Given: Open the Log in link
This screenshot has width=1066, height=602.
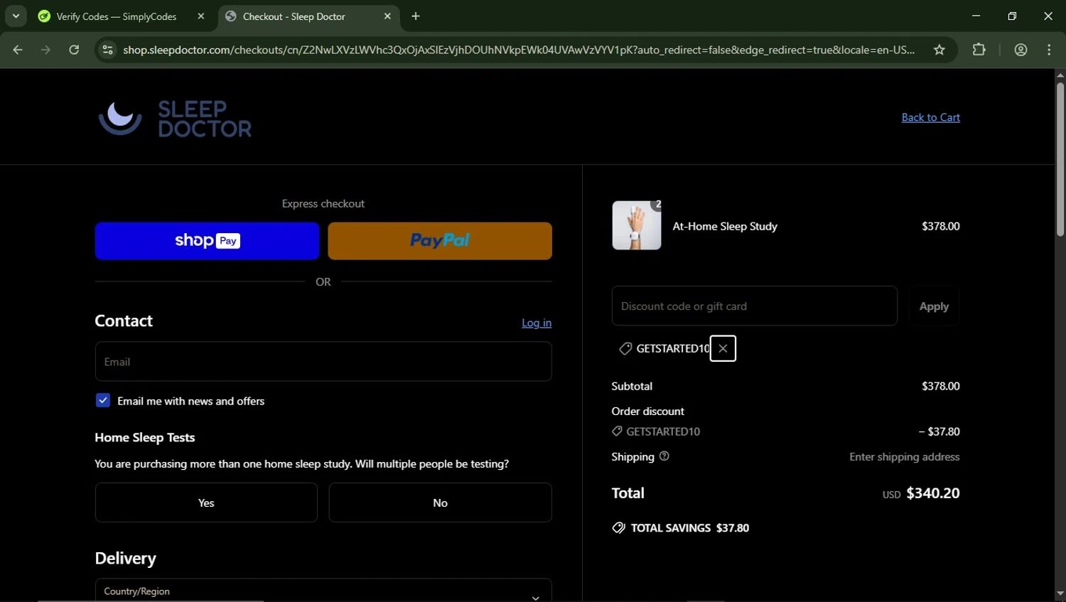Looking at the screenshot, I should pyautogui.click(x=537, y=323).
